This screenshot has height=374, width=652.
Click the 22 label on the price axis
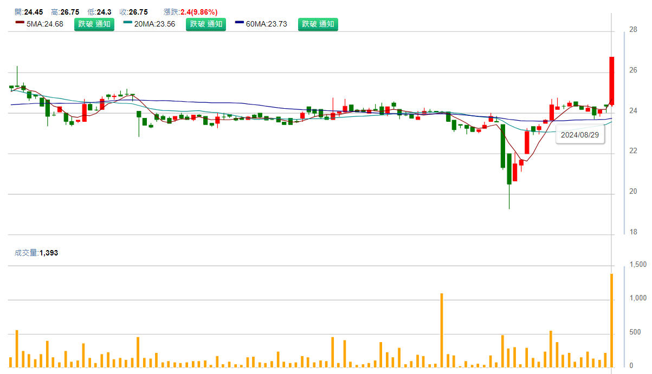(632, 151)
